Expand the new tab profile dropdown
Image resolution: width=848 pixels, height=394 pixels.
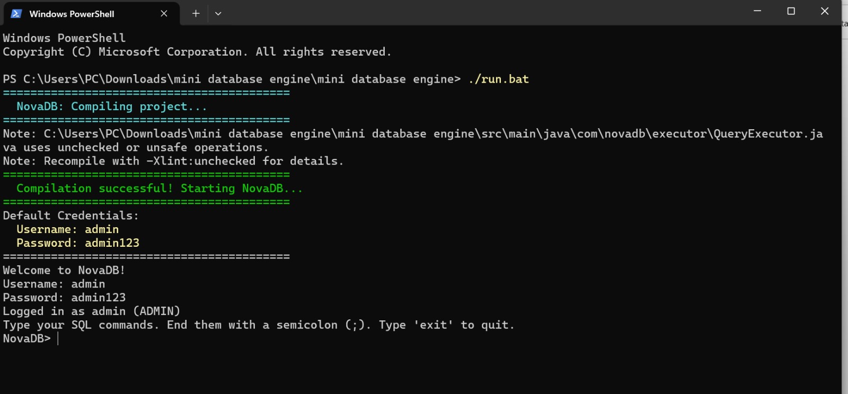click(218, 14)
